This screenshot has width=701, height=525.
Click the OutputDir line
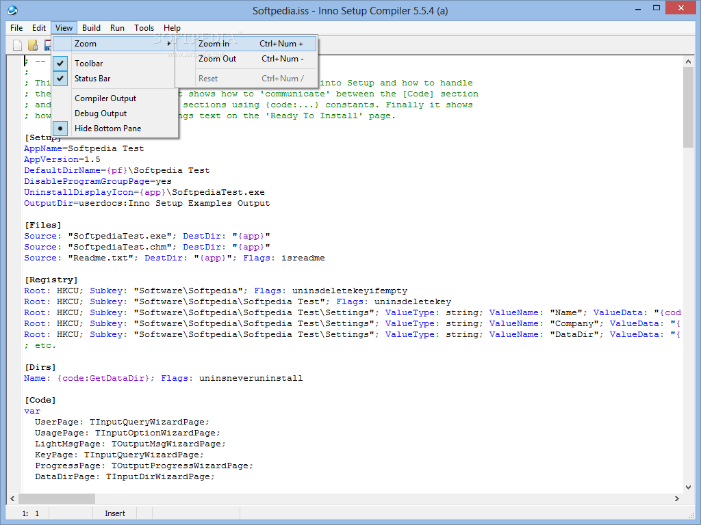[x=147, y=203]
